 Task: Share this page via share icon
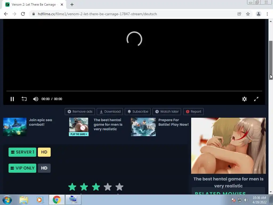pos(239,14)
